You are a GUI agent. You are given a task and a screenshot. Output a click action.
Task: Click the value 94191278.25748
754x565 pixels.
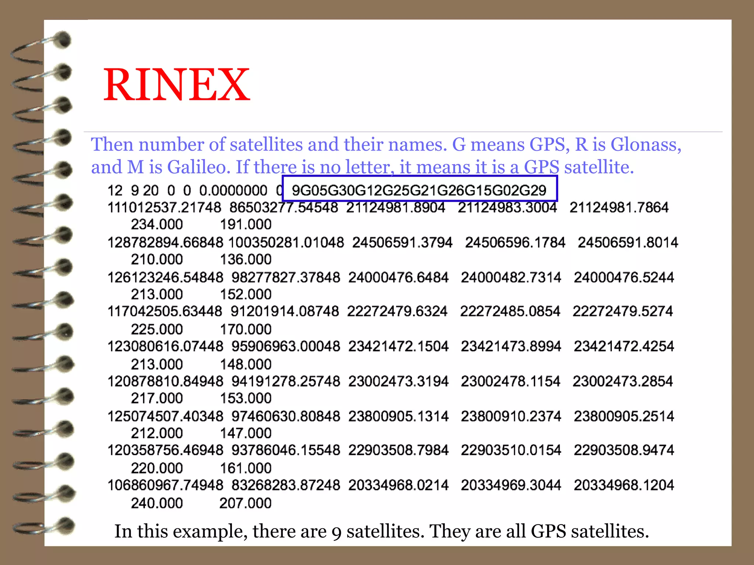[286, 381]
